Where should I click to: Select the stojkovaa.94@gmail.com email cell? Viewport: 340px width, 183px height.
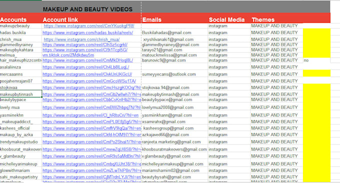[x=174, y=87]
